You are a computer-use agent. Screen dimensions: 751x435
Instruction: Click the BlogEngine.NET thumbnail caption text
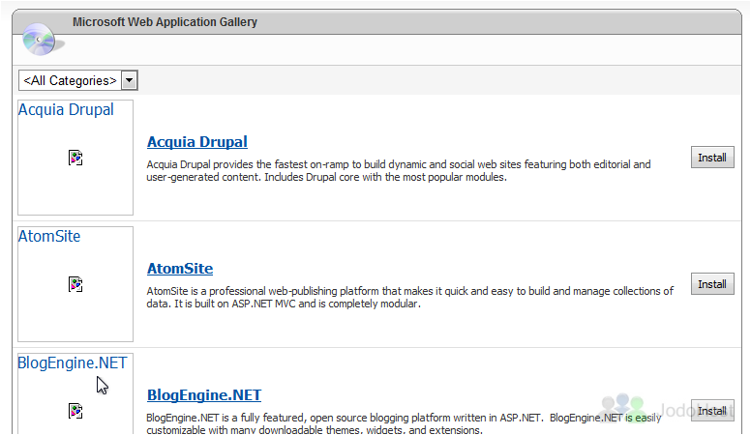tap(73, 362)
